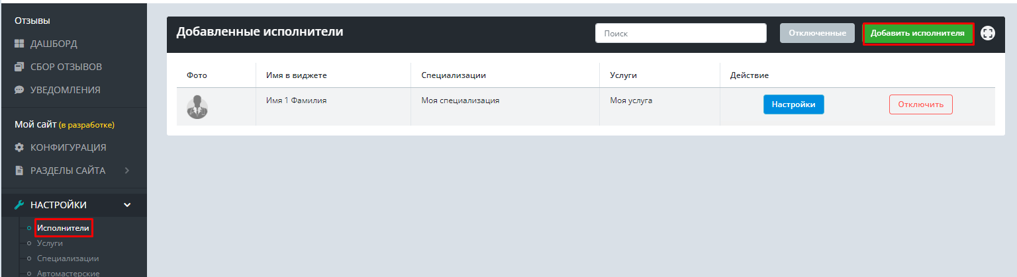Click the review collection icon in sidebar
Screen dimensions: 1017x277
[19, 67]
